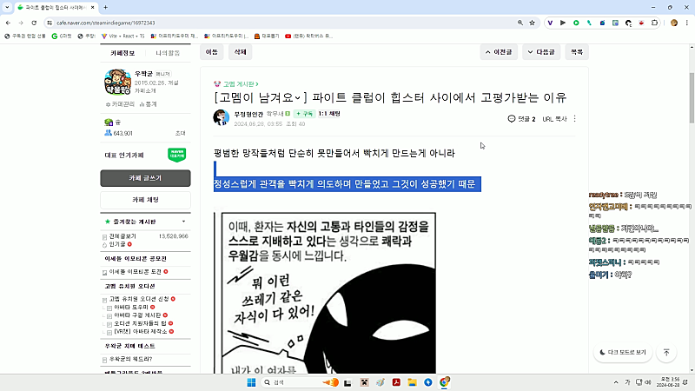The height and width of the screenshot is (391, 695).
Task: Open new tab with plus button
Action: click(x=105, y=7)
